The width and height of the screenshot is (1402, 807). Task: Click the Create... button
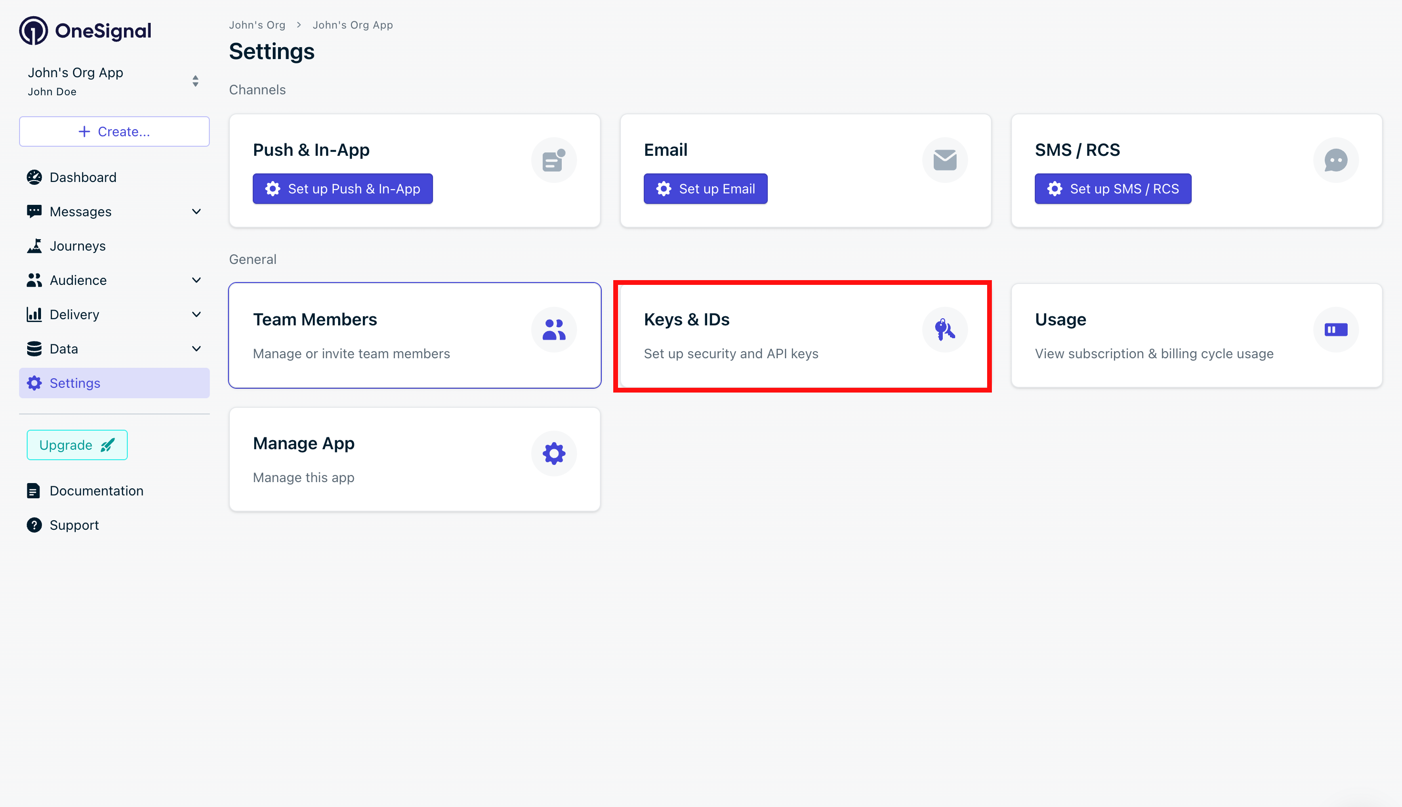click(x=114, y=131)
